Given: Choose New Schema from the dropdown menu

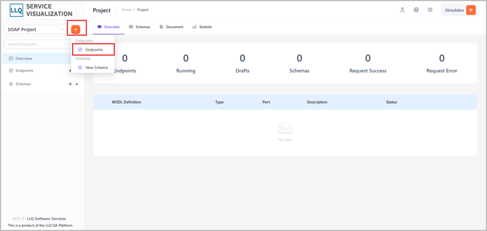Looking at the screenshot, I should 93,68.
